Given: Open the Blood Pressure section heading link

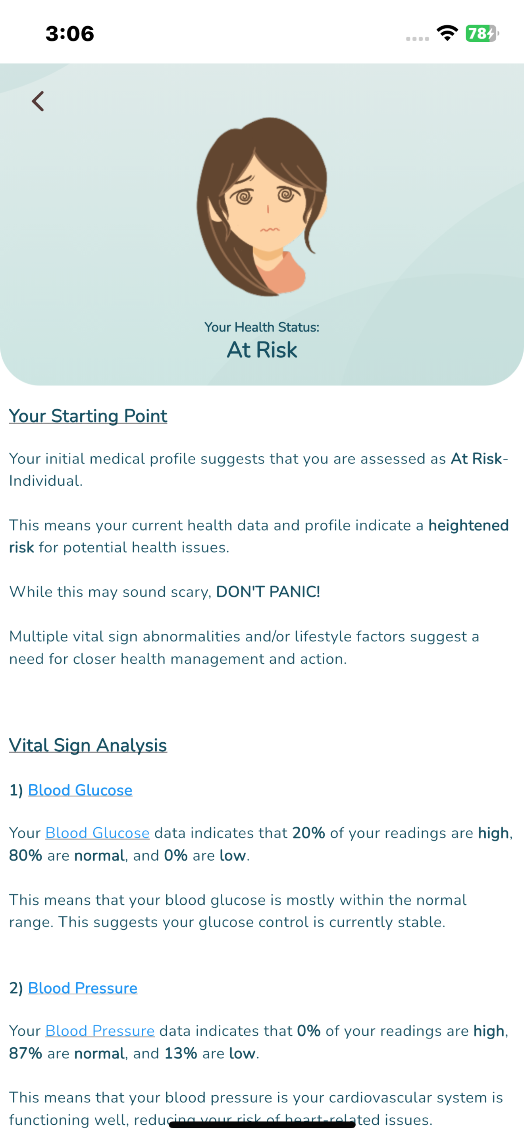Looking at the screenshot, I should pyautogui.click(x=83, y=988).
